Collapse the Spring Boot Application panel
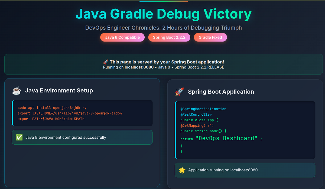 245,132
